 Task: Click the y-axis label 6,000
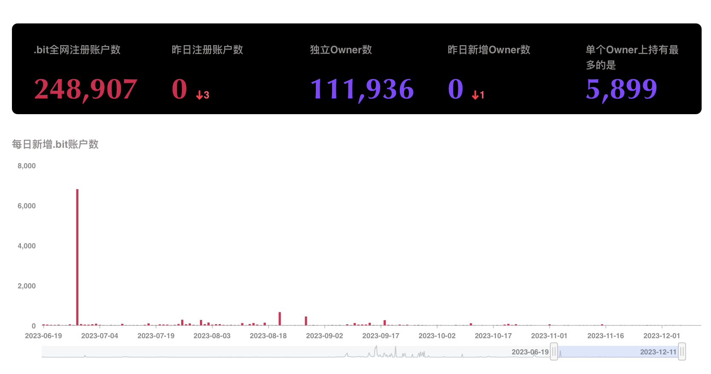tap(26, 206)
